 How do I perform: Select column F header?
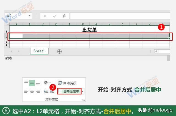click(x=83, y=24)
